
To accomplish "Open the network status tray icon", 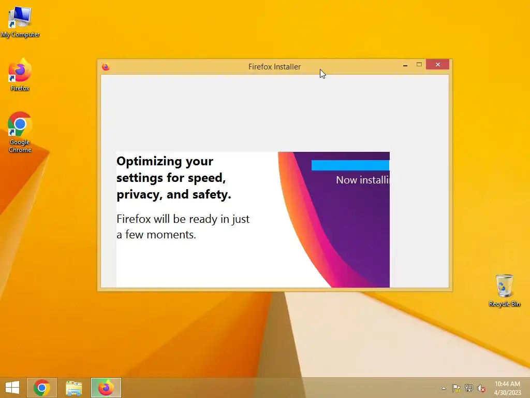I will point(469,388).
